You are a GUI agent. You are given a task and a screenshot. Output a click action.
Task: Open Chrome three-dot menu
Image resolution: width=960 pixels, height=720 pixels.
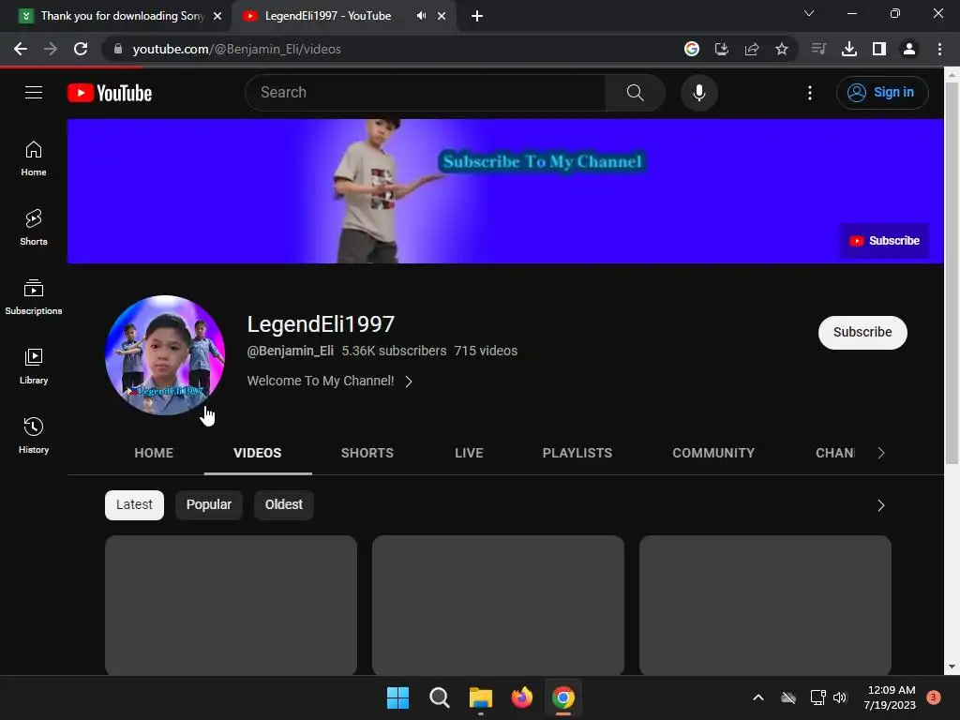[939, 49]
